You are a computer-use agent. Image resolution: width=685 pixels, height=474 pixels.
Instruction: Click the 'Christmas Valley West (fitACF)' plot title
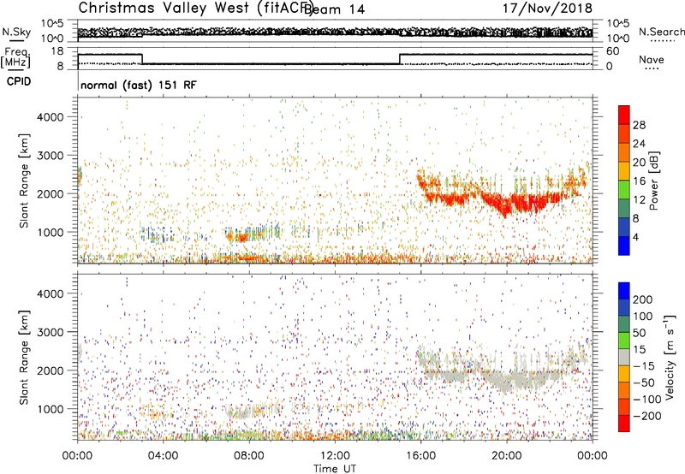[196, 9]
